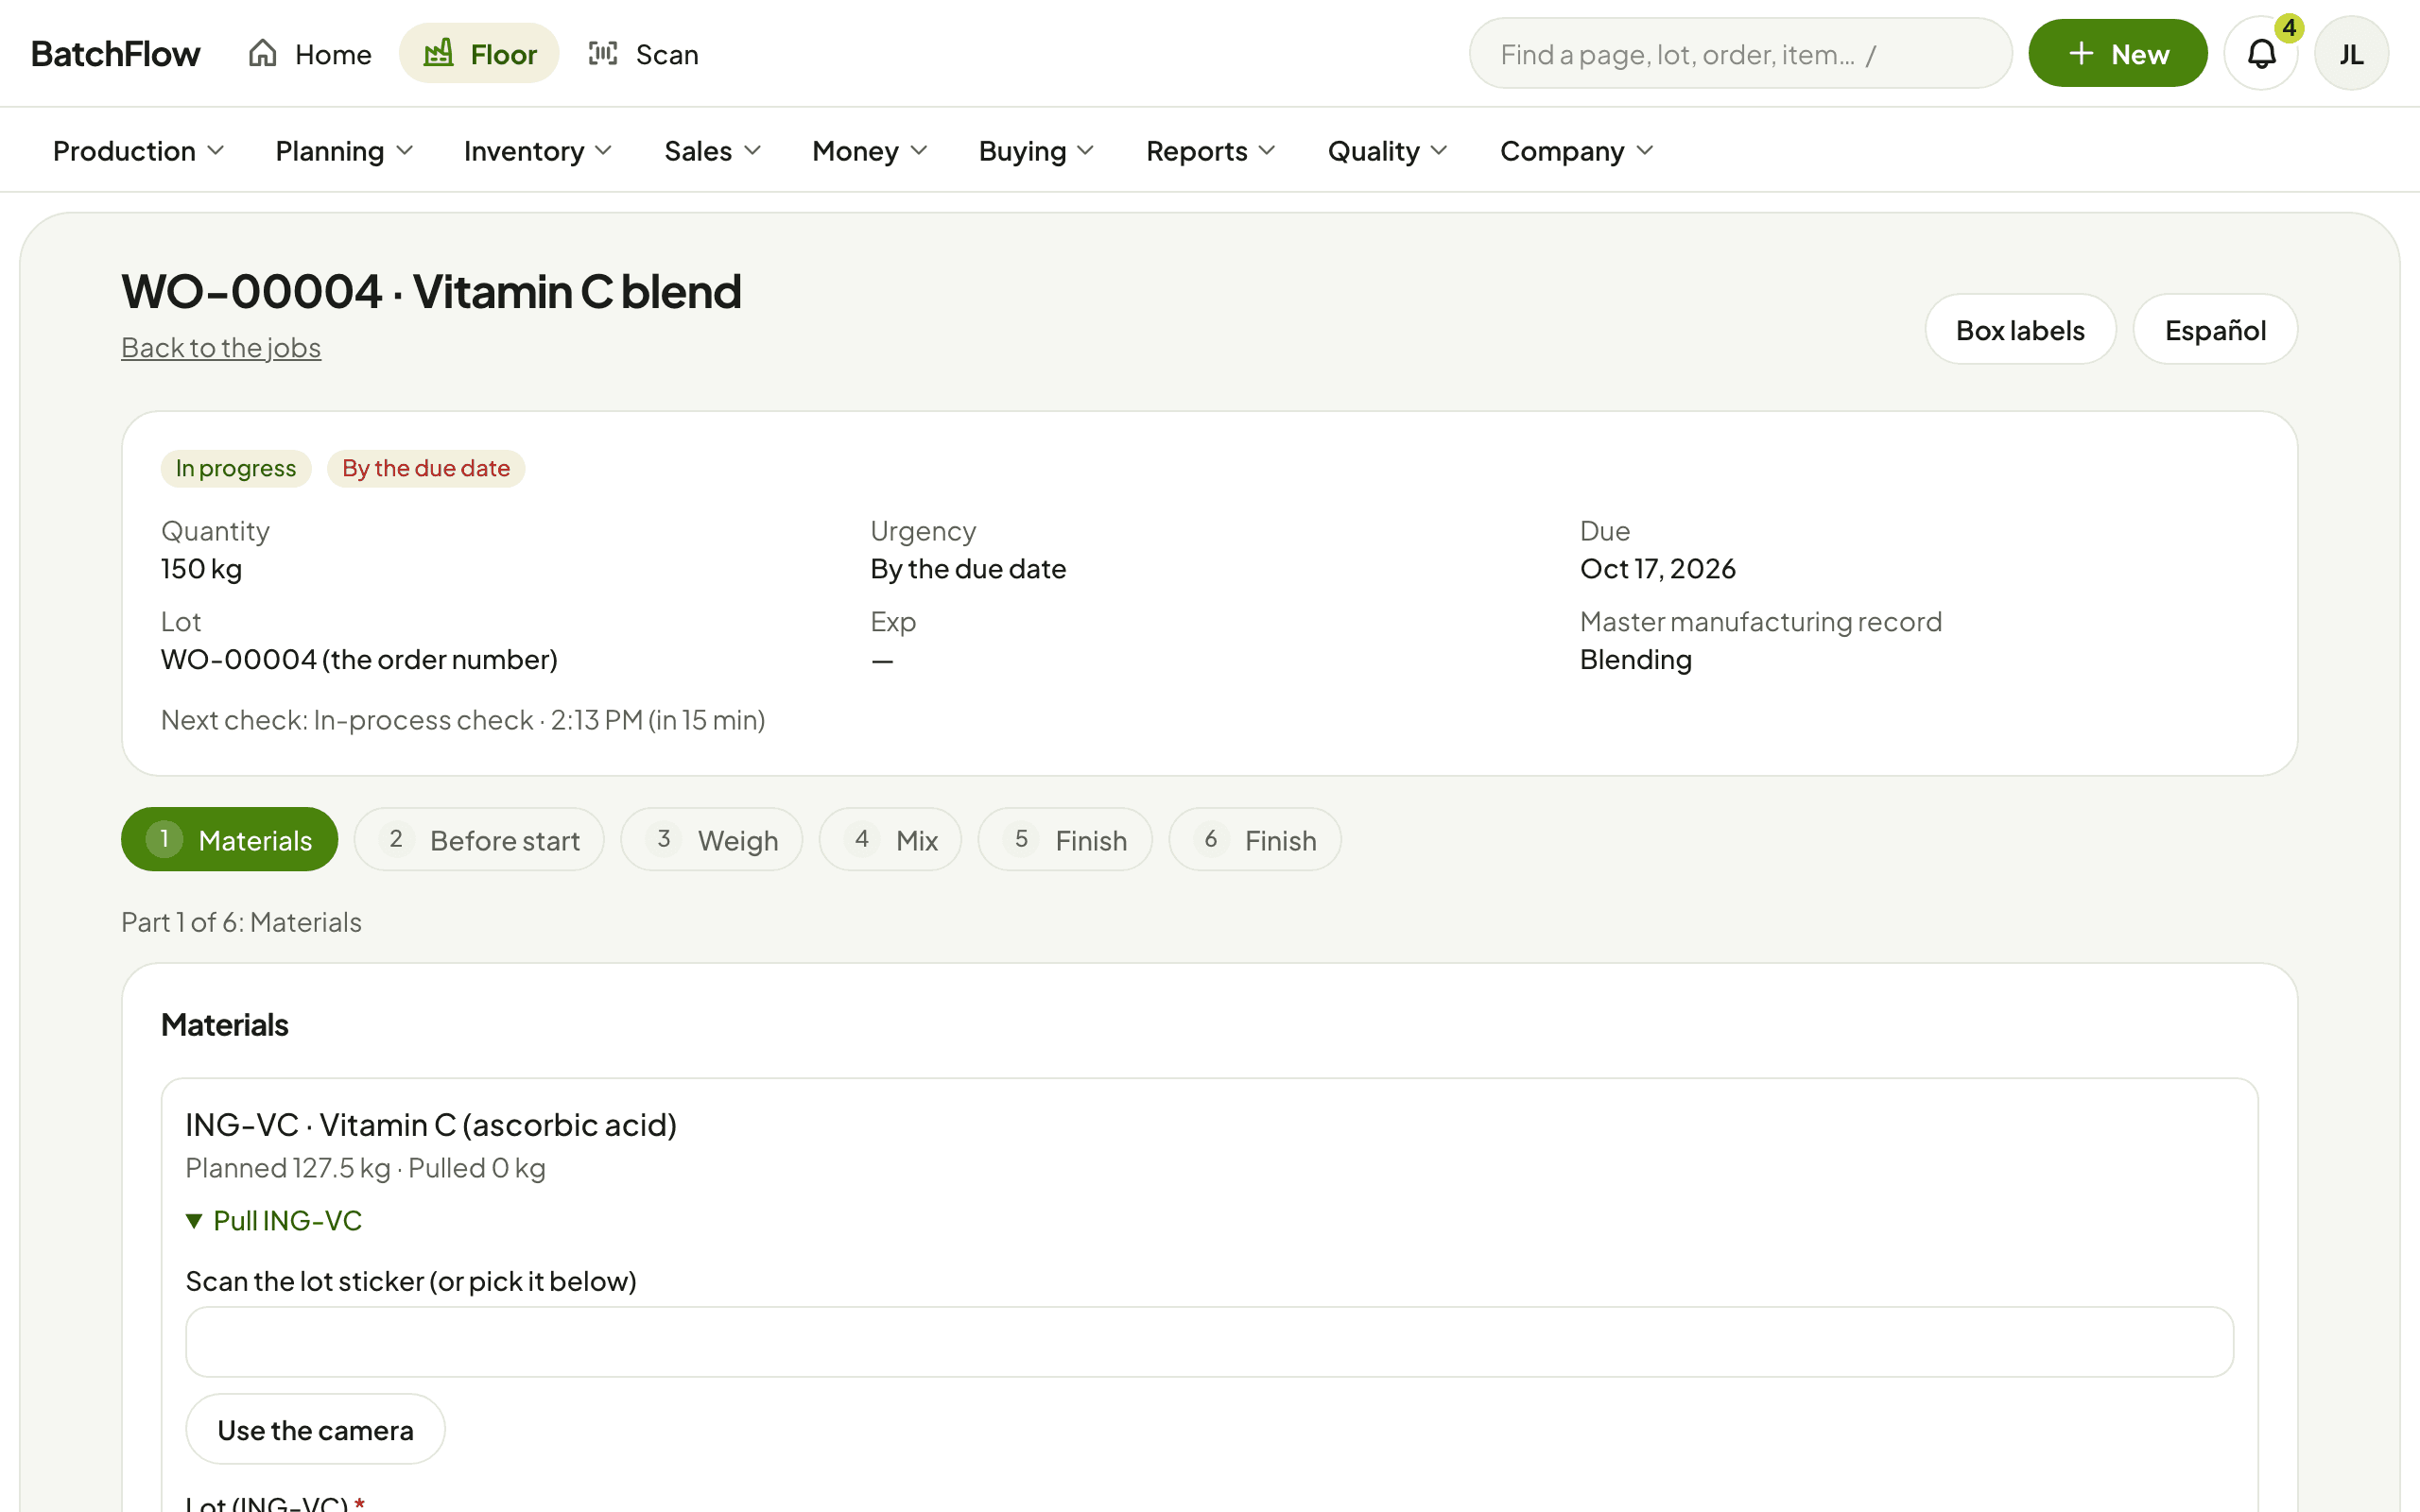Click the Box labels button

point(2020,329)
